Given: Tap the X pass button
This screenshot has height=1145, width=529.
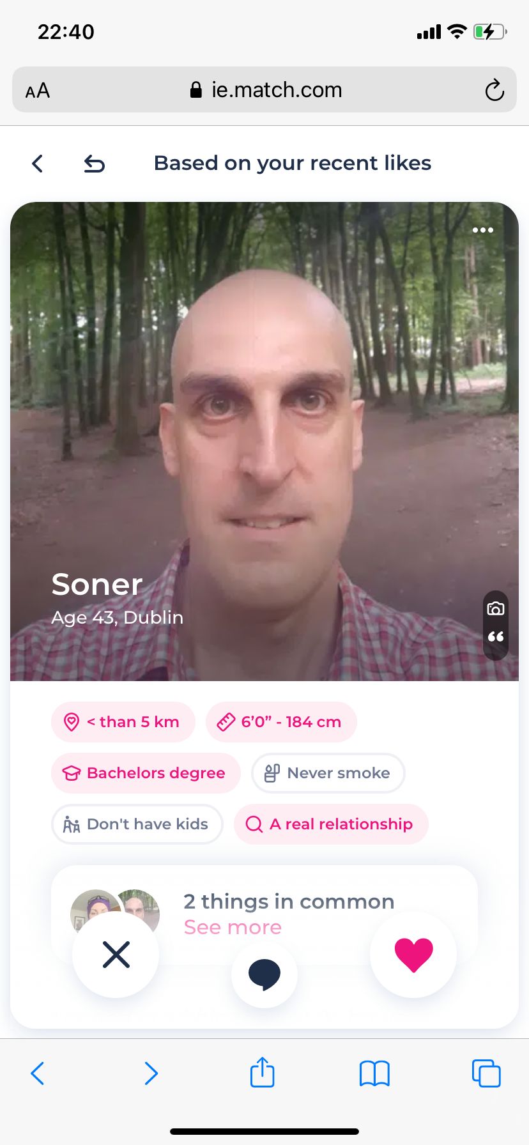Looking at the screenshot, I should (116, 955).
